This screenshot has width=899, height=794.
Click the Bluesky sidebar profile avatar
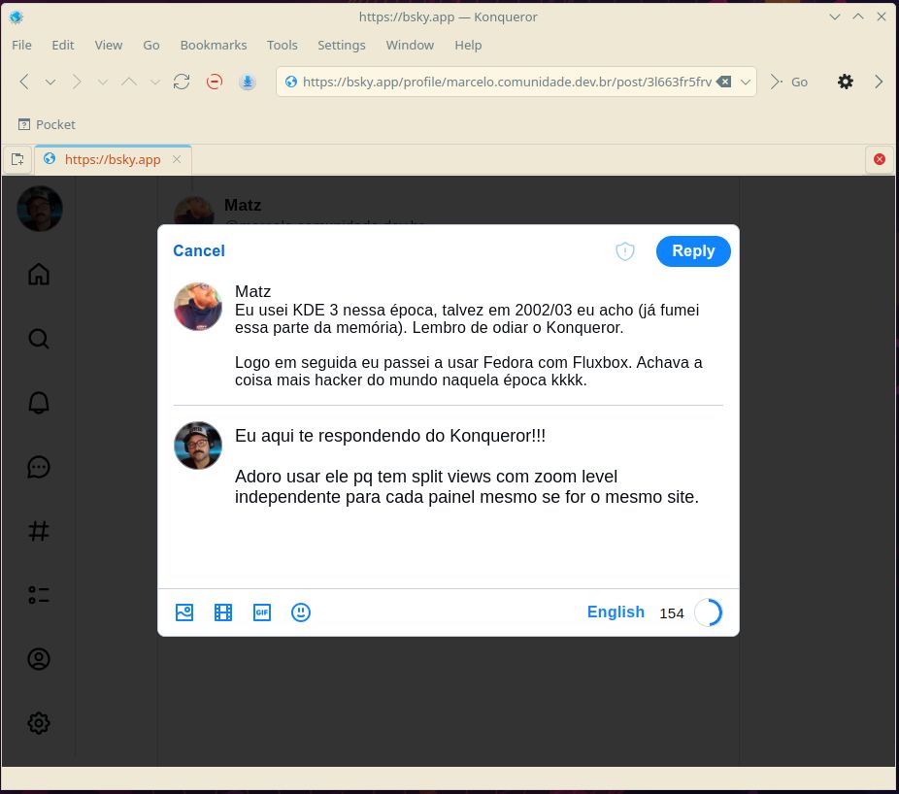point(40,209)
